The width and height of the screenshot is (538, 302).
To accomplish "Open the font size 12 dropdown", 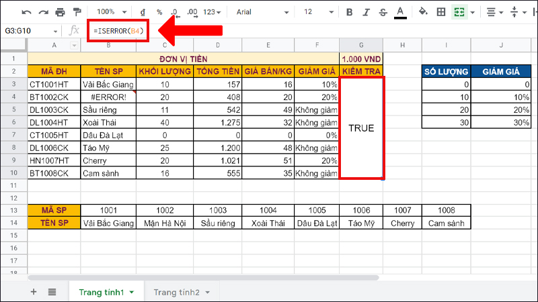I will click(x=318, y=12).
